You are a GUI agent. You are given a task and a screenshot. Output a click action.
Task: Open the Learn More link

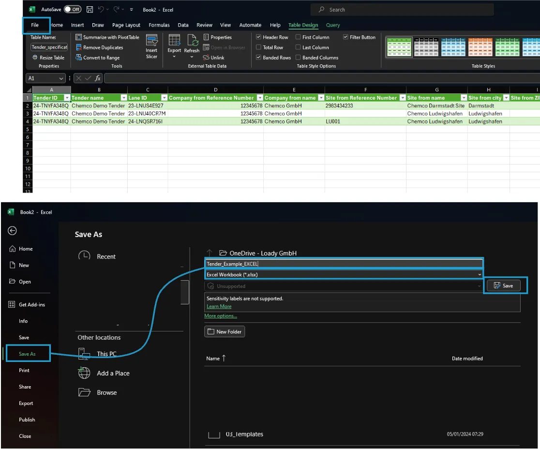pos(219,306)
